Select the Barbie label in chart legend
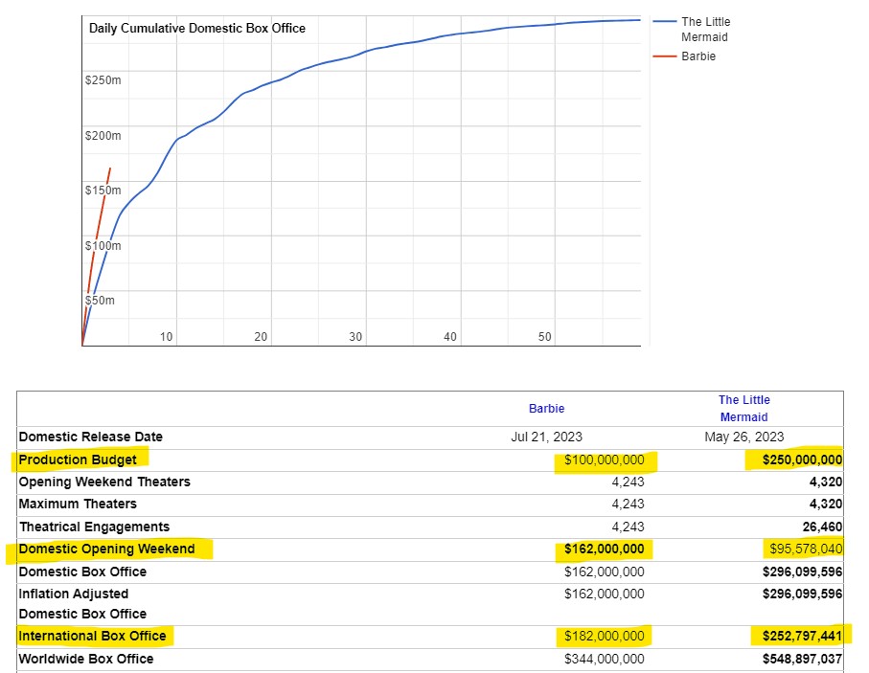The height and width of the screenshot is (673, 869). (698, 56)
